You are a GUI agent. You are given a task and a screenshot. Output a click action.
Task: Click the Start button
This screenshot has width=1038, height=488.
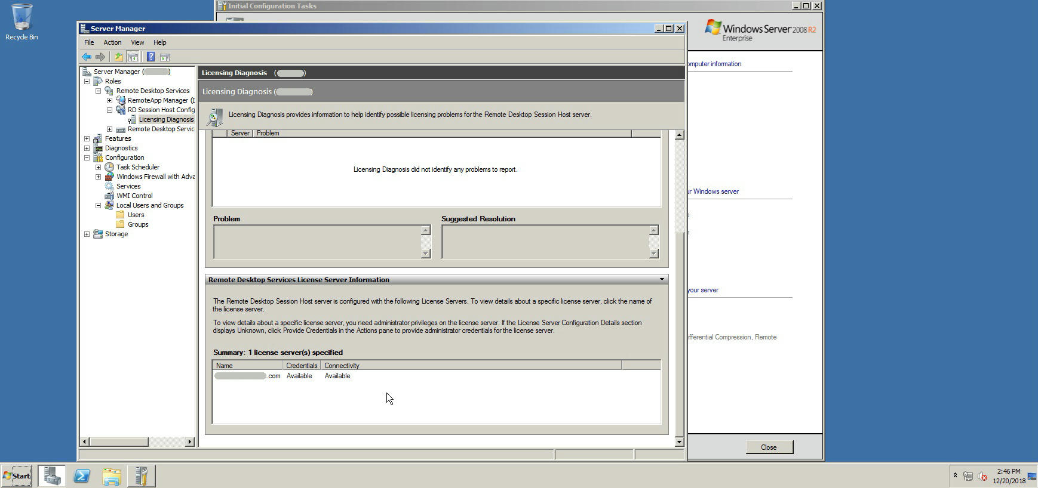(17, 476)
